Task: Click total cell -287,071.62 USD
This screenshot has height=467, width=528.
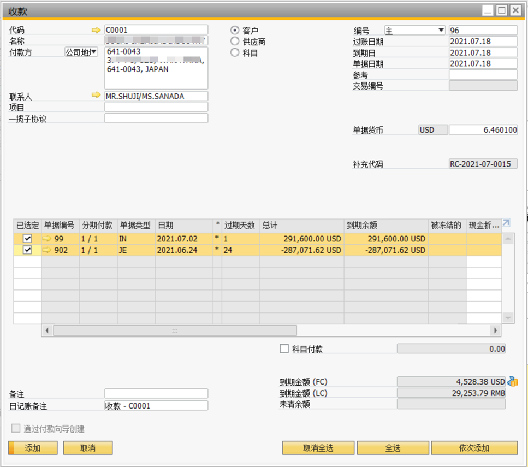Action: [302, 250]
